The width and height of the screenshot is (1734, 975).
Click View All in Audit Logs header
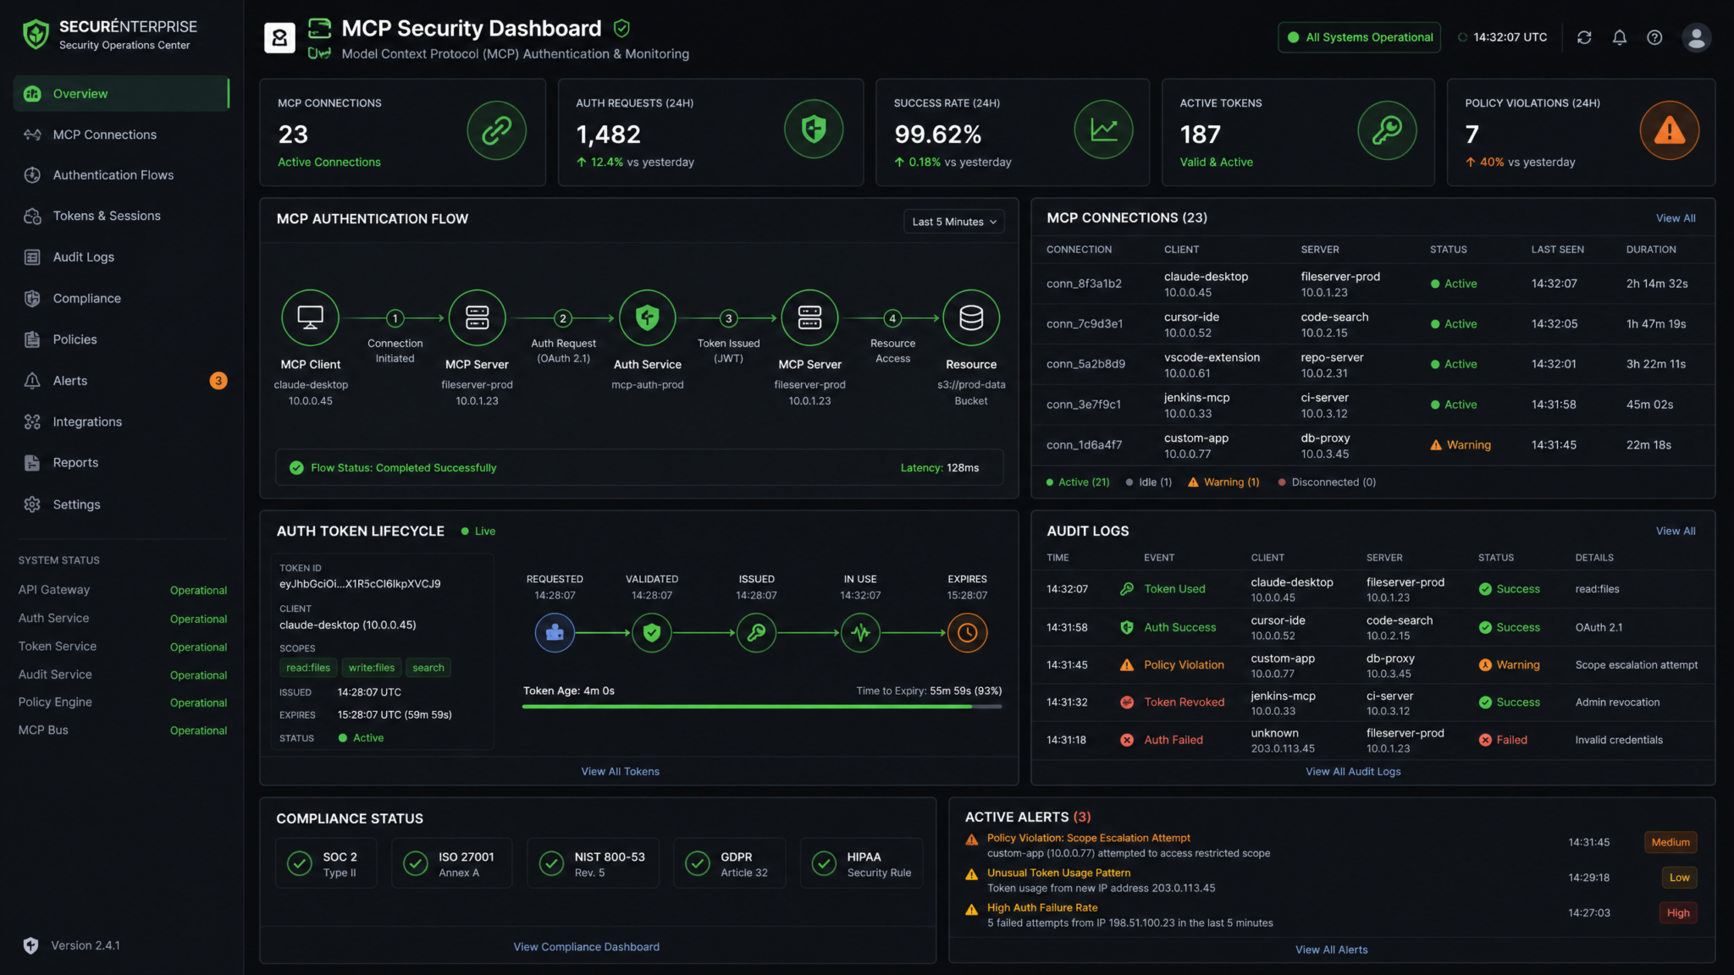1676,532
